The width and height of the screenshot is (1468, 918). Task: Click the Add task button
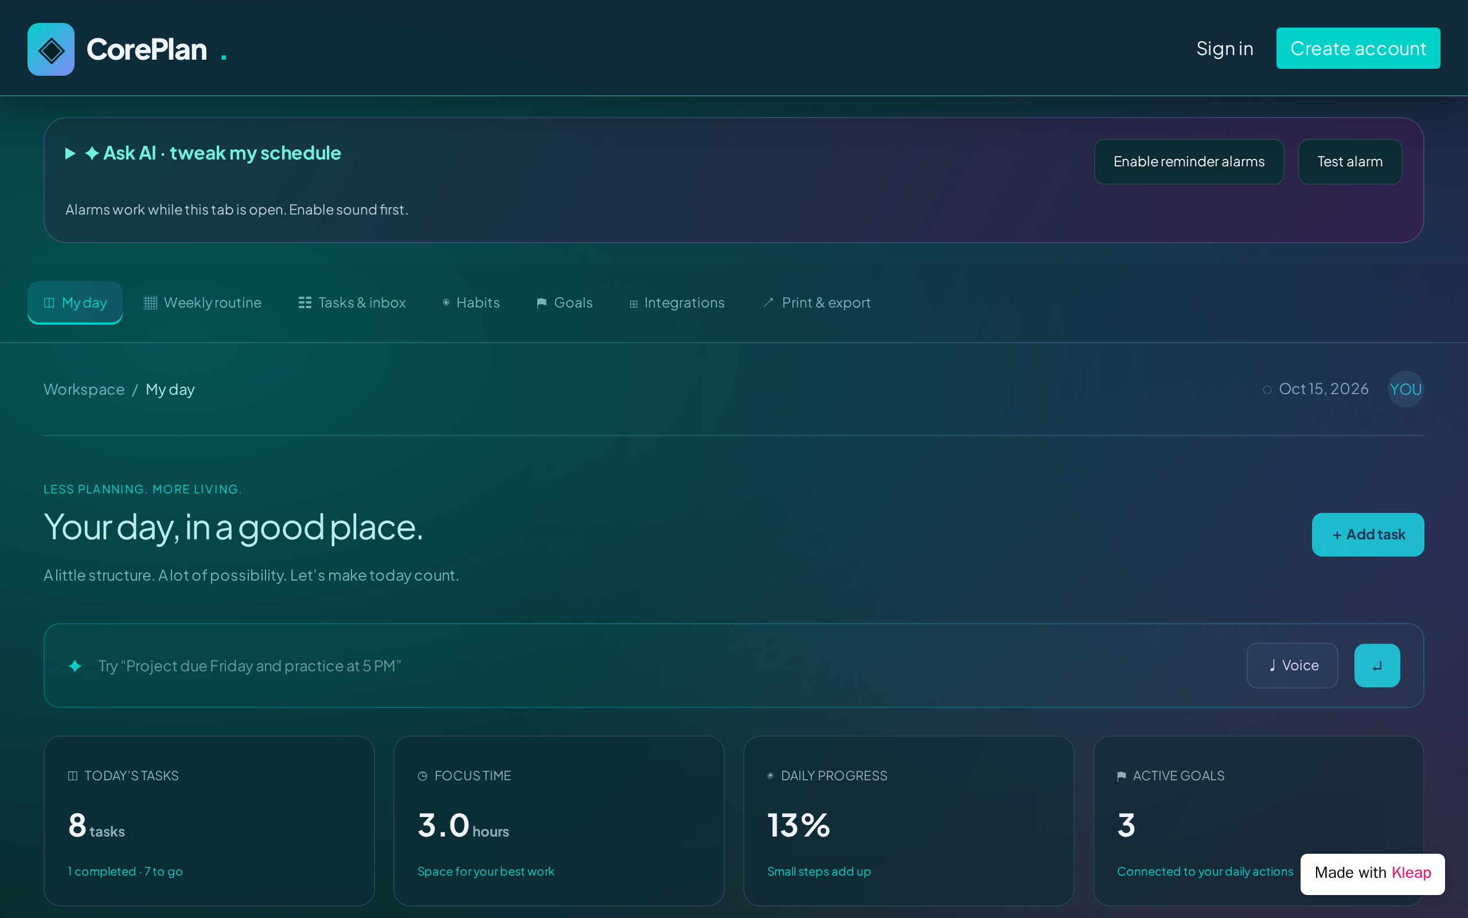pos(1367,534)
